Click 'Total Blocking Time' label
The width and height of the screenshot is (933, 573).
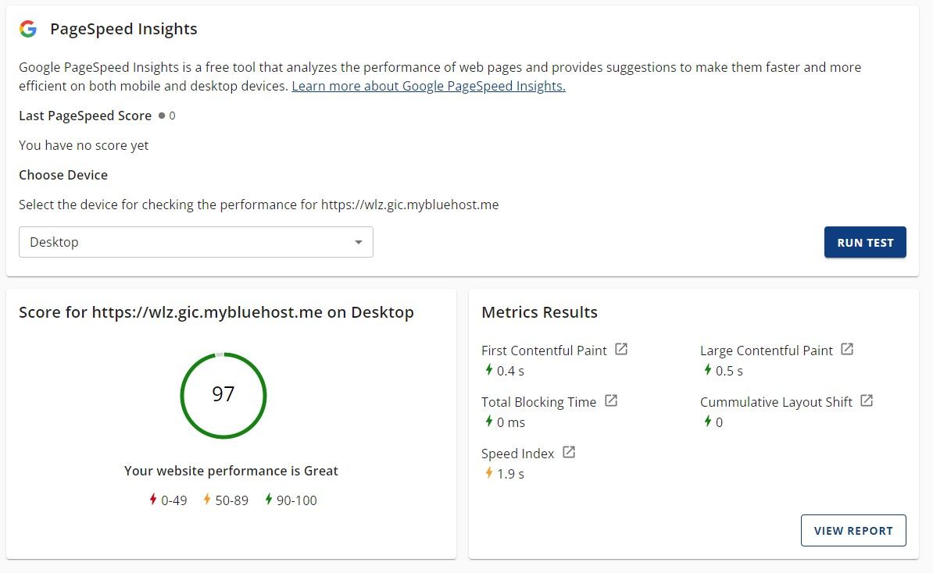click(538, 402)
